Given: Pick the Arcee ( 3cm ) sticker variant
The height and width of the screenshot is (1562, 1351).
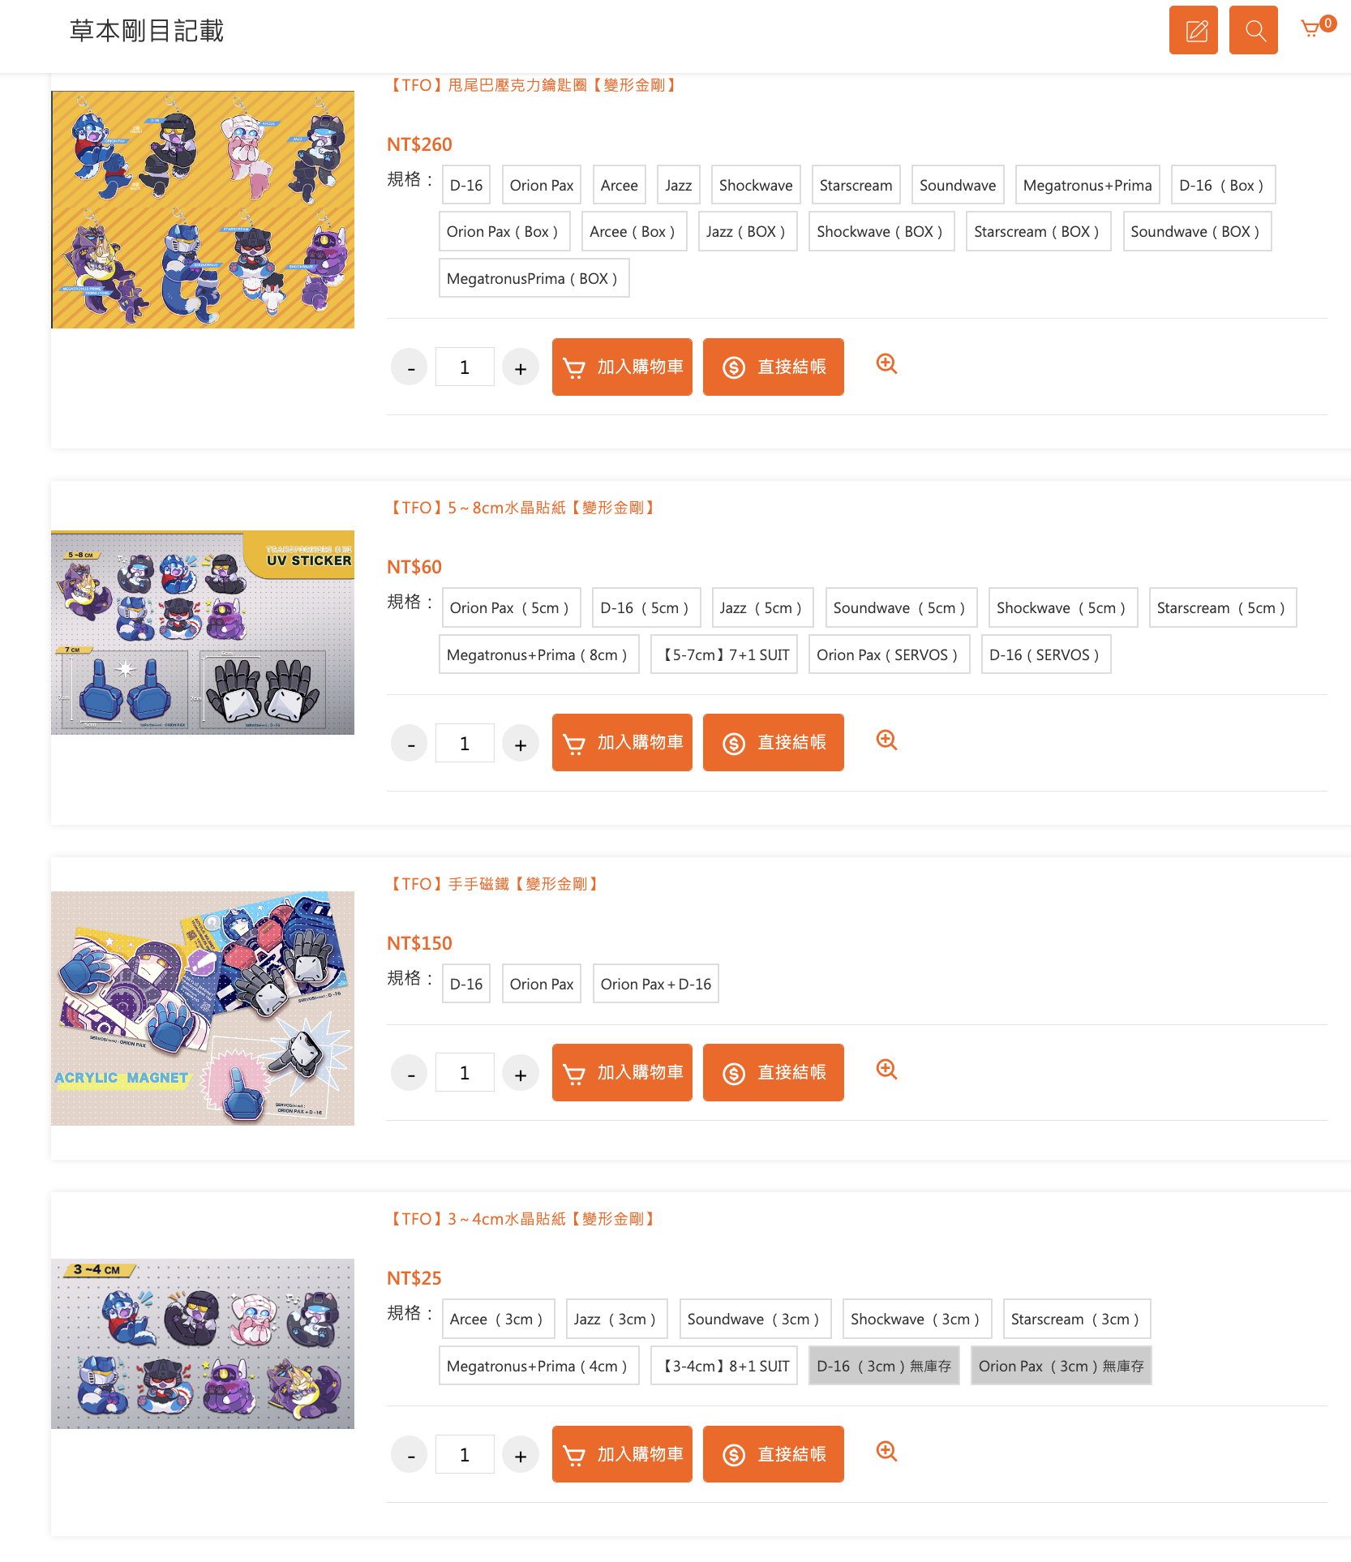Looking at the screenshot, I should point(498,1319).
